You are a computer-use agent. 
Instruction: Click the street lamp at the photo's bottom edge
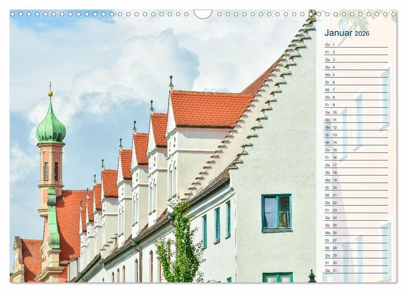point(312,276)
